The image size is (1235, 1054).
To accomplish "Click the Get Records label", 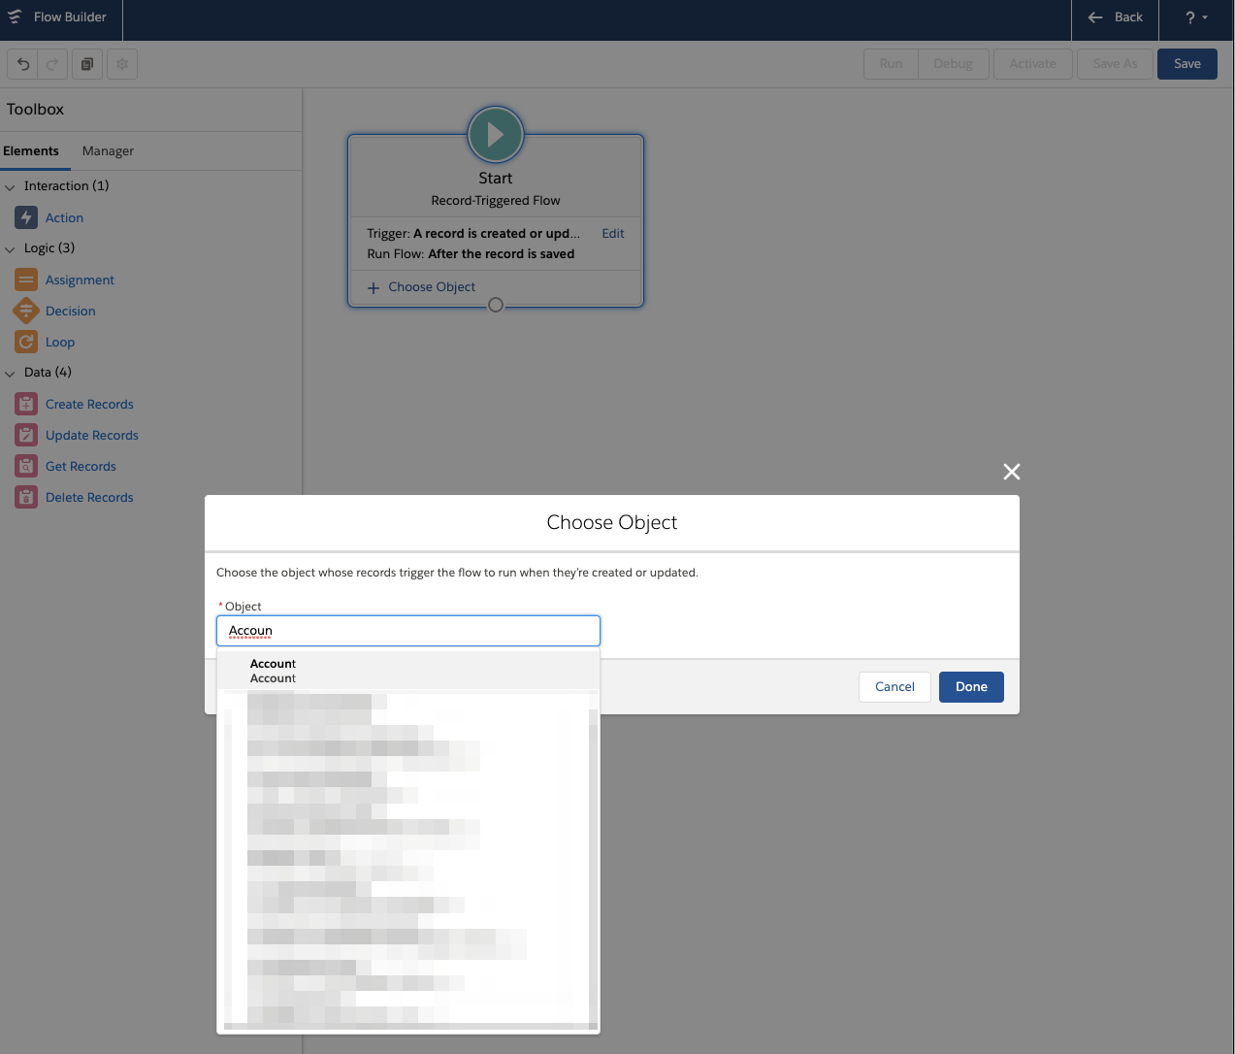I will tap(81, 467).
